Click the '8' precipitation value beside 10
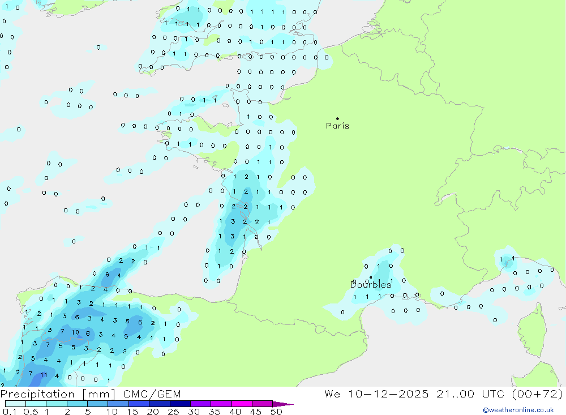Screen dimensions: 566x415 88,333
